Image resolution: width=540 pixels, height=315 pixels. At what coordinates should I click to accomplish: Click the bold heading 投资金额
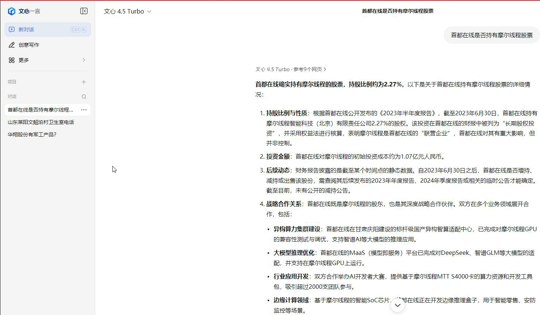click(278, 156)
